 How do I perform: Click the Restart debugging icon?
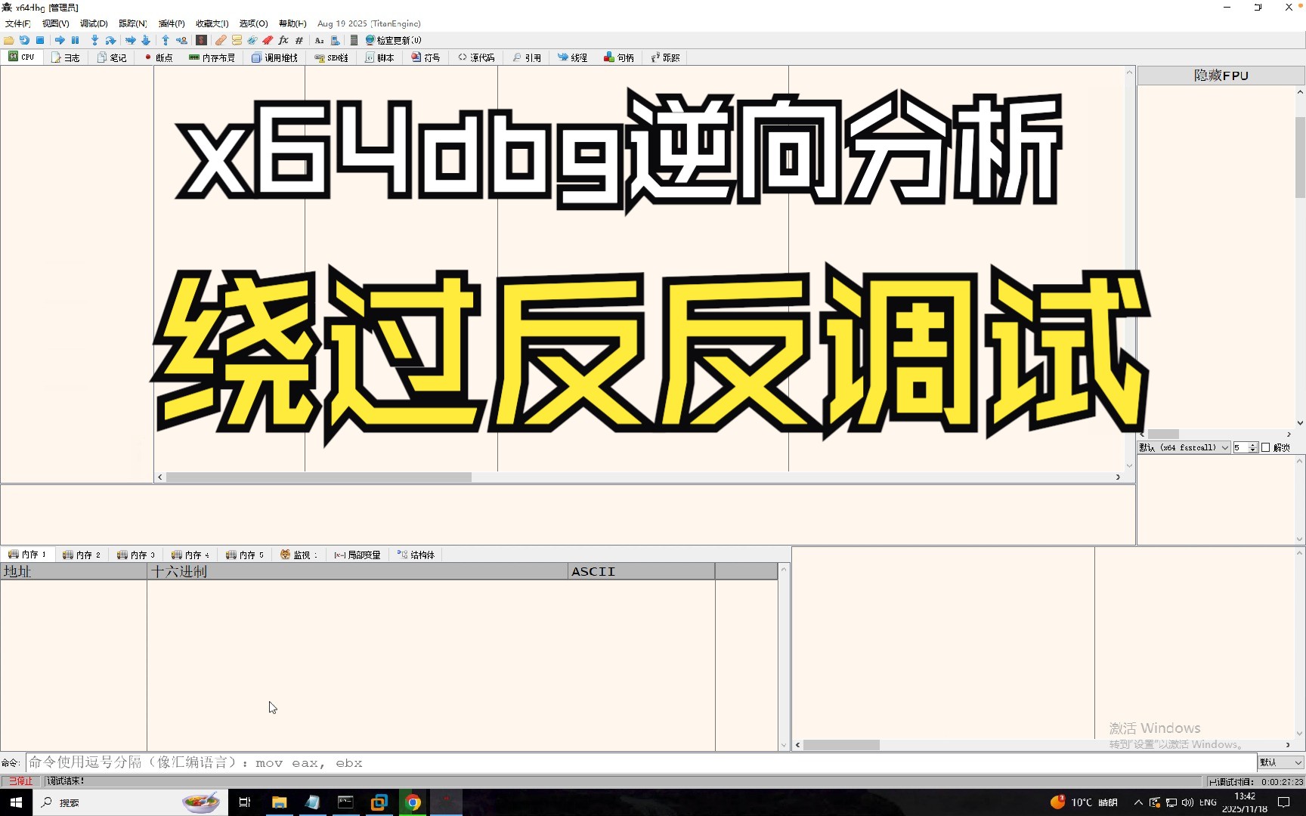[24, 40]
